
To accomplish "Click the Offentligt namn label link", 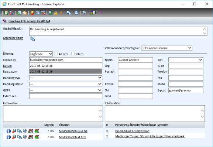I will point(13,38).
